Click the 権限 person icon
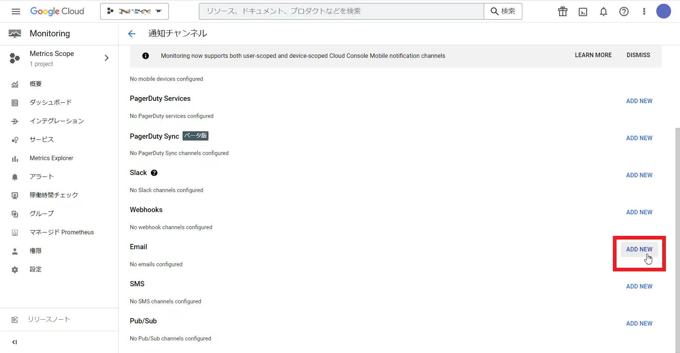The width and height of the screenshot is (680, 353). pos(15,251)
